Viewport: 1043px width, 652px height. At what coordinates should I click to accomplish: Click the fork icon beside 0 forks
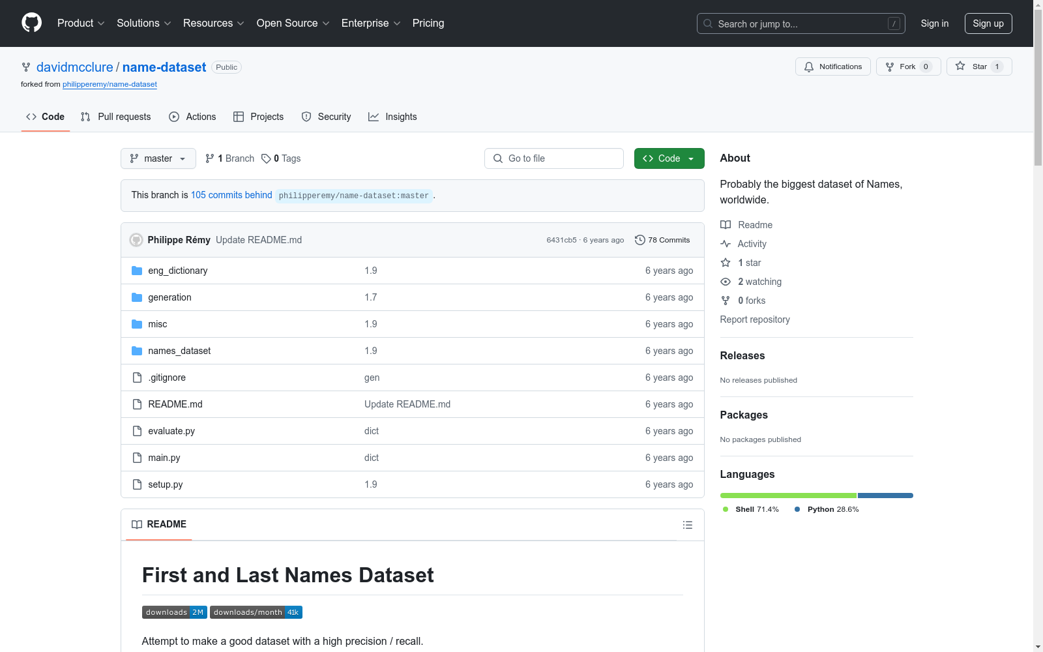(x=726, y=301)
